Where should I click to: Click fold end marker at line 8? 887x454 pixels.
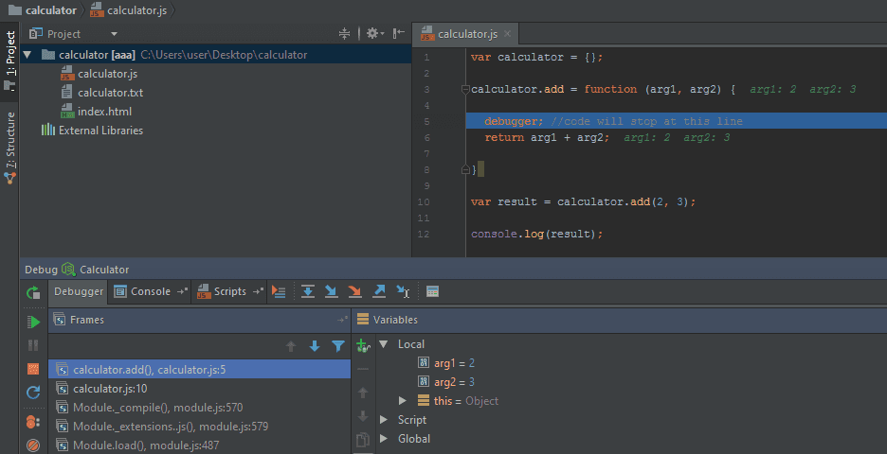(465, 169)
